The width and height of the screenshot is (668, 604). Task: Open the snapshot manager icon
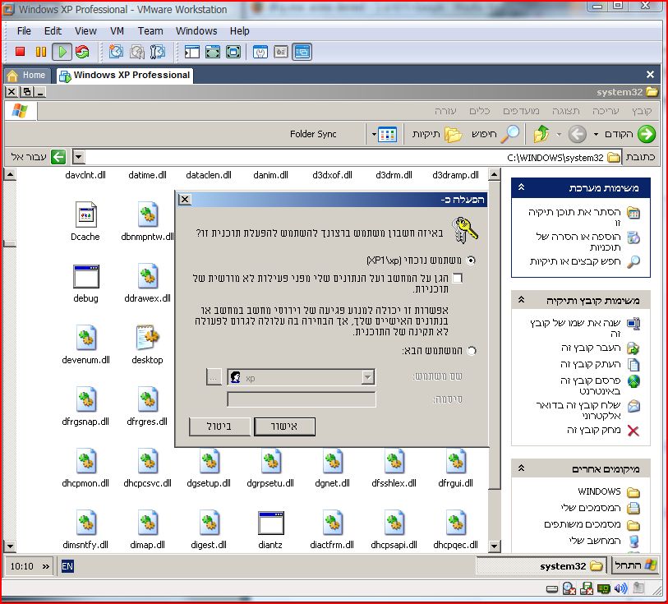coord(157,52)
